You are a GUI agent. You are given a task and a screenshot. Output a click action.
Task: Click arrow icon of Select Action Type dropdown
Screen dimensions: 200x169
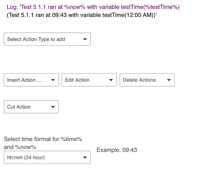pyautogui.click(x=85, y=39)
